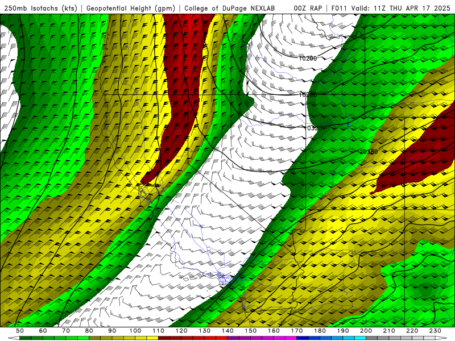The image size is (455, 341).
Task: Click the bright yellow swatch left of 110
Action: pos(152,338)
